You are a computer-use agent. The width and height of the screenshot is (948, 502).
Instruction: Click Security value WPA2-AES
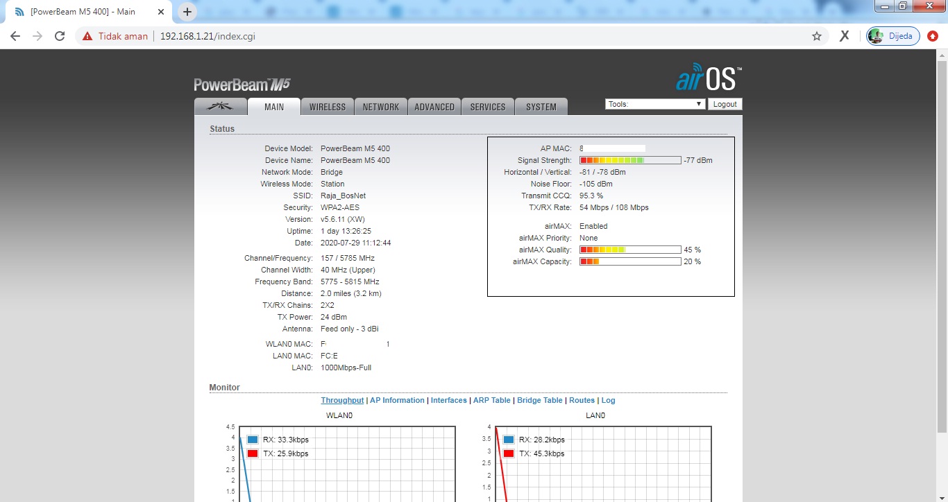(x=340, y=207)
